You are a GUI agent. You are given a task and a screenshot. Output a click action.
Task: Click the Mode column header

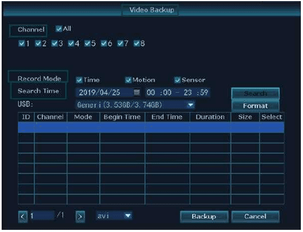(x=83, y=117)
